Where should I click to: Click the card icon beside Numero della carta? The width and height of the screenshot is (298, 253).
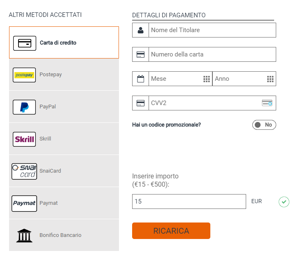141,54
